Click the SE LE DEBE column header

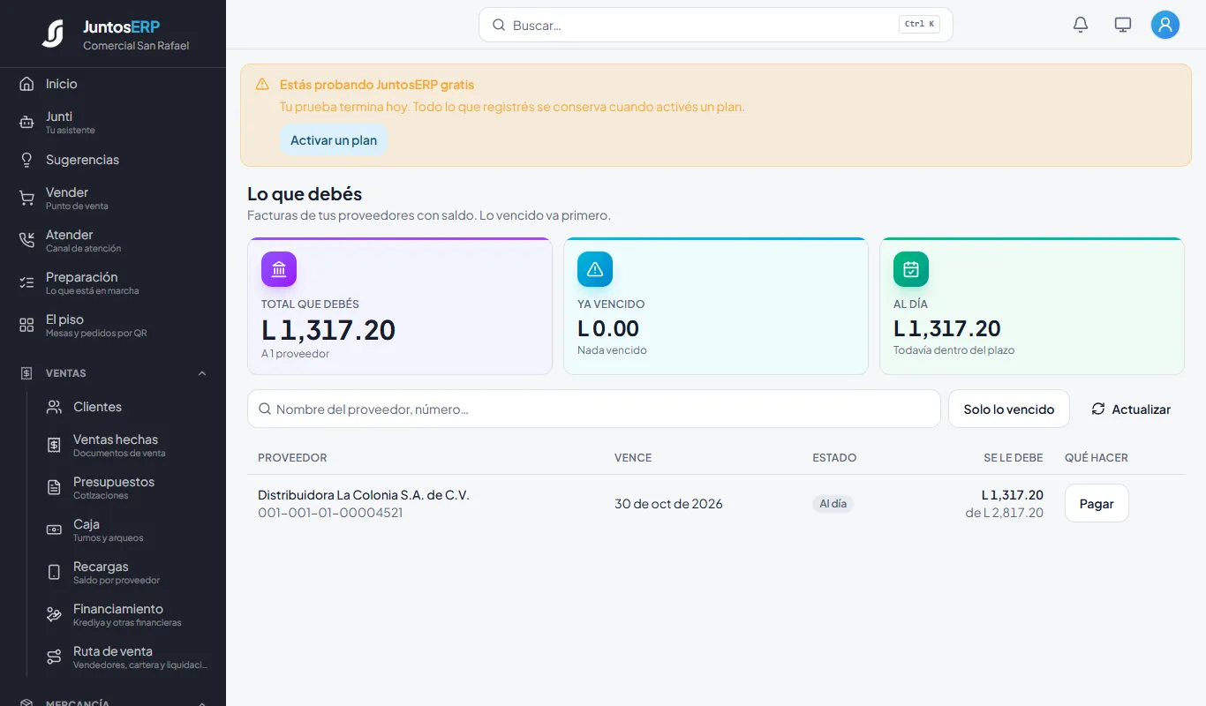coord(1014,458)
